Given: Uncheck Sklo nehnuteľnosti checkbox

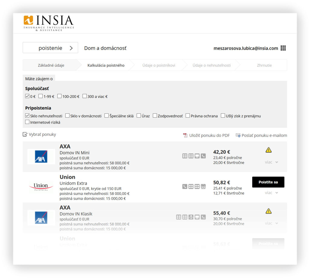Looking at the screenshot, I should [x=27, y=116].
